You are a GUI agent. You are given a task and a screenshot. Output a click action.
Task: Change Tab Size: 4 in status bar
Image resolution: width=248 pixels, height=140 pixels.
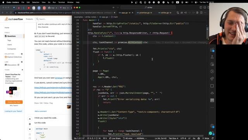[x=173, y=138]
